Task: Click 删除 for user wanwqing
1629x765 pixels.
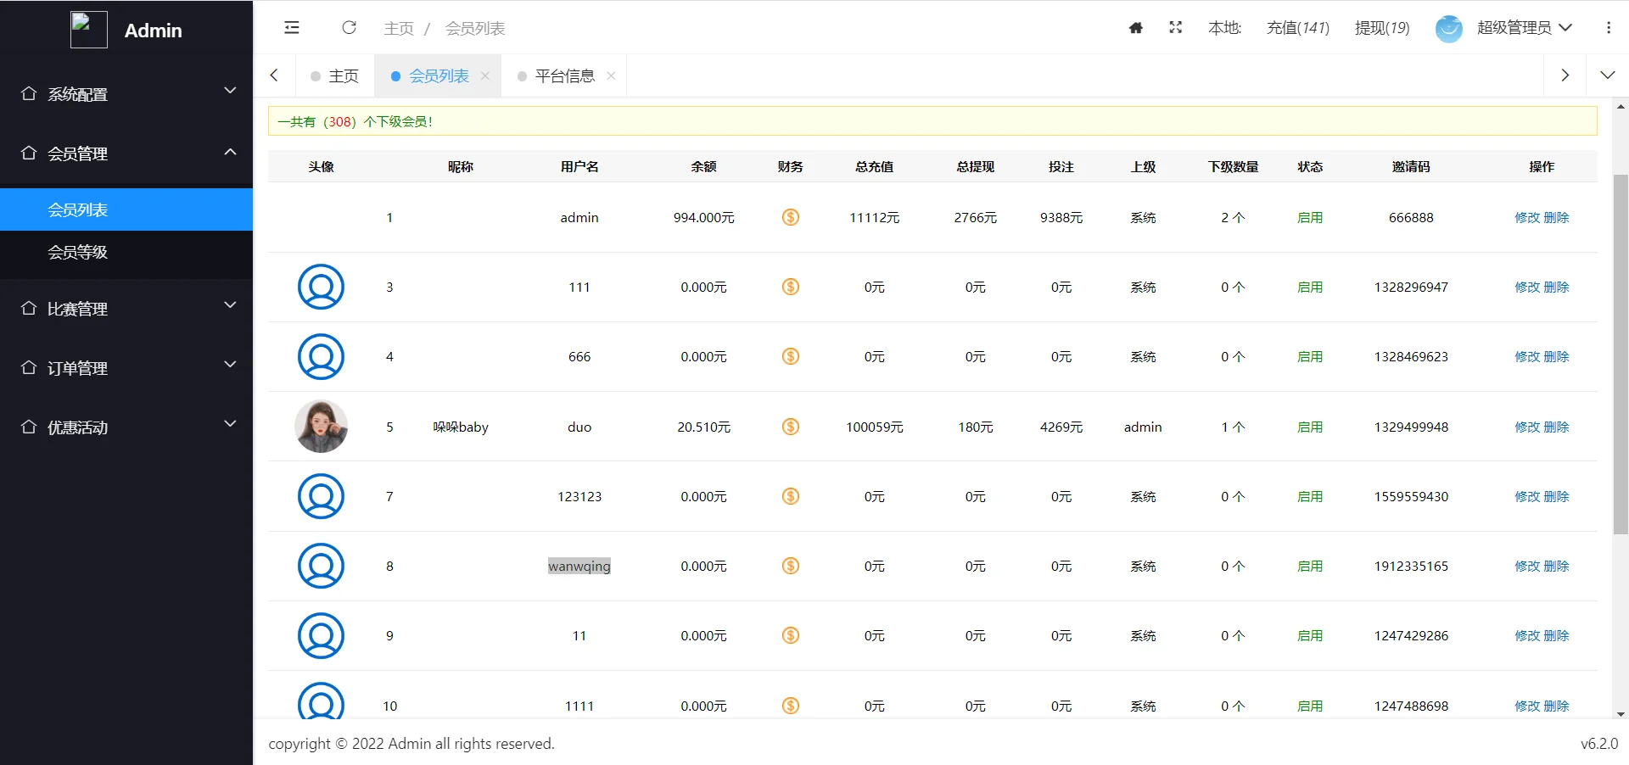Action: point(1556,567)
